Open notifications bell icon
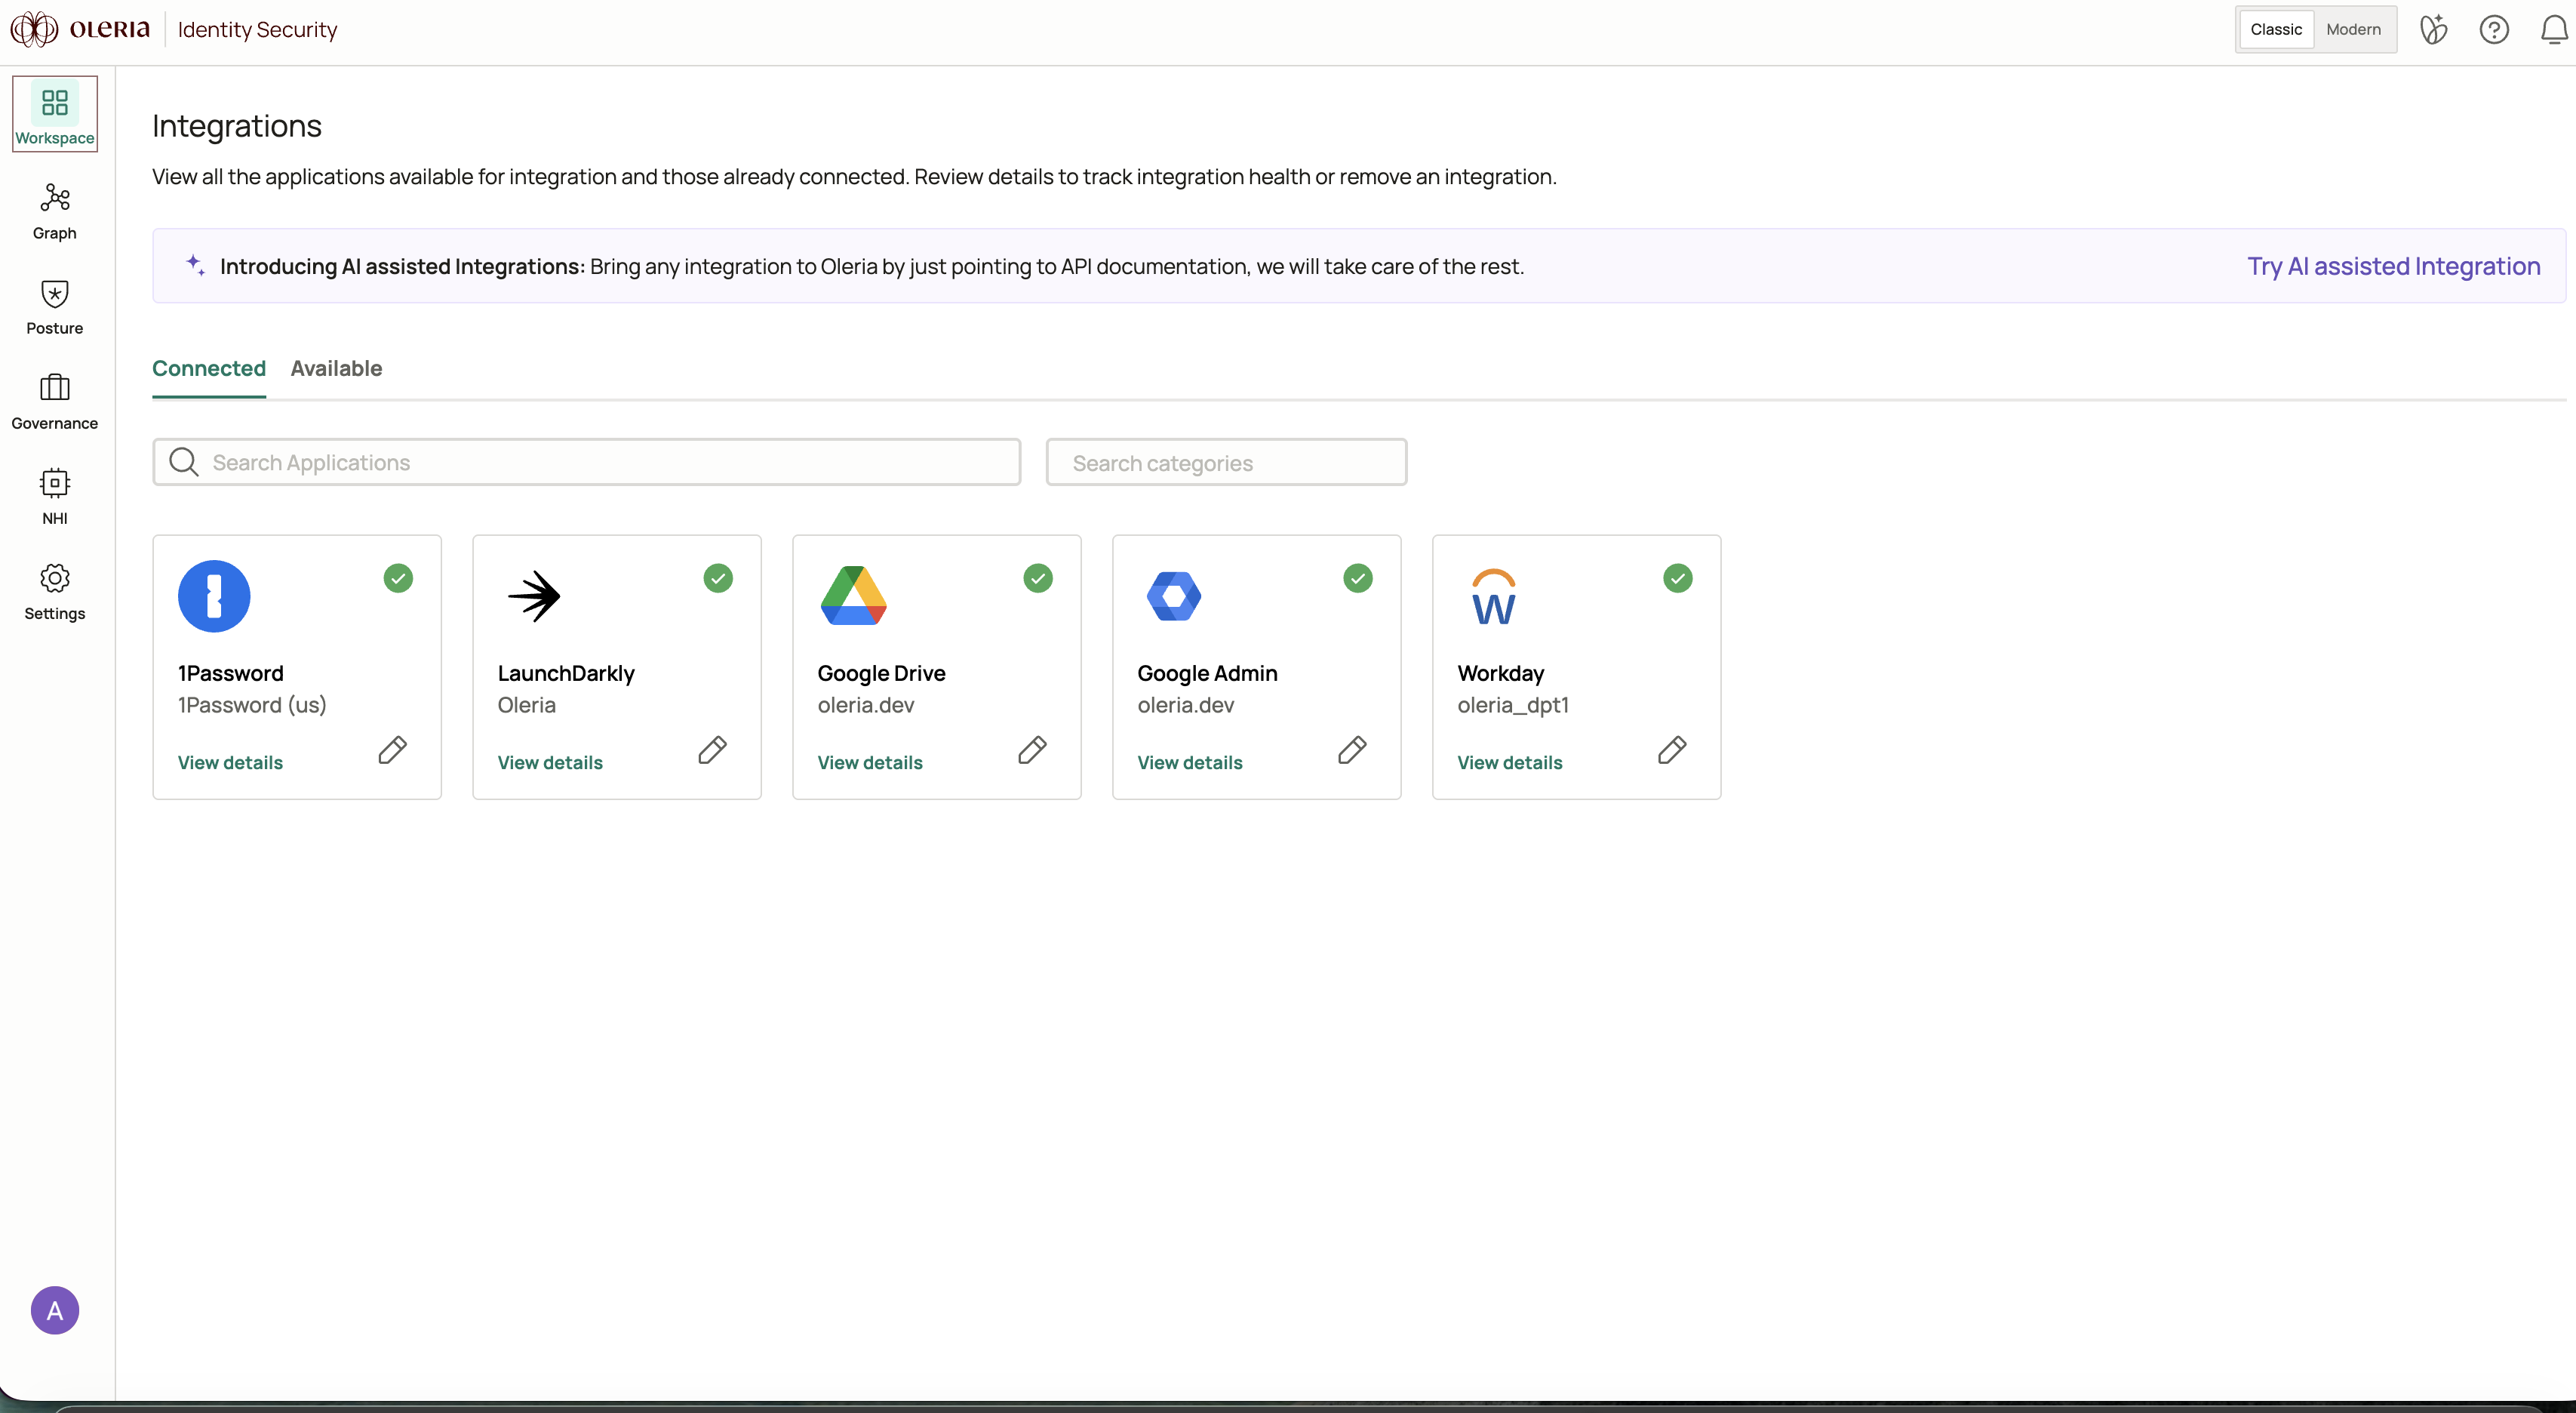This screenshot has height=1413, width=2576. click(2554, 30)
